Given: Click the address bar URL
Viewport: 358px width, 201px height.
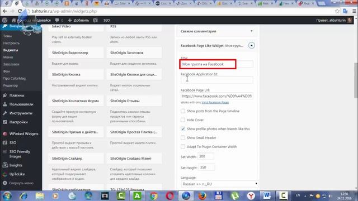Looking at the screenshot, I should tap(64, 11).
